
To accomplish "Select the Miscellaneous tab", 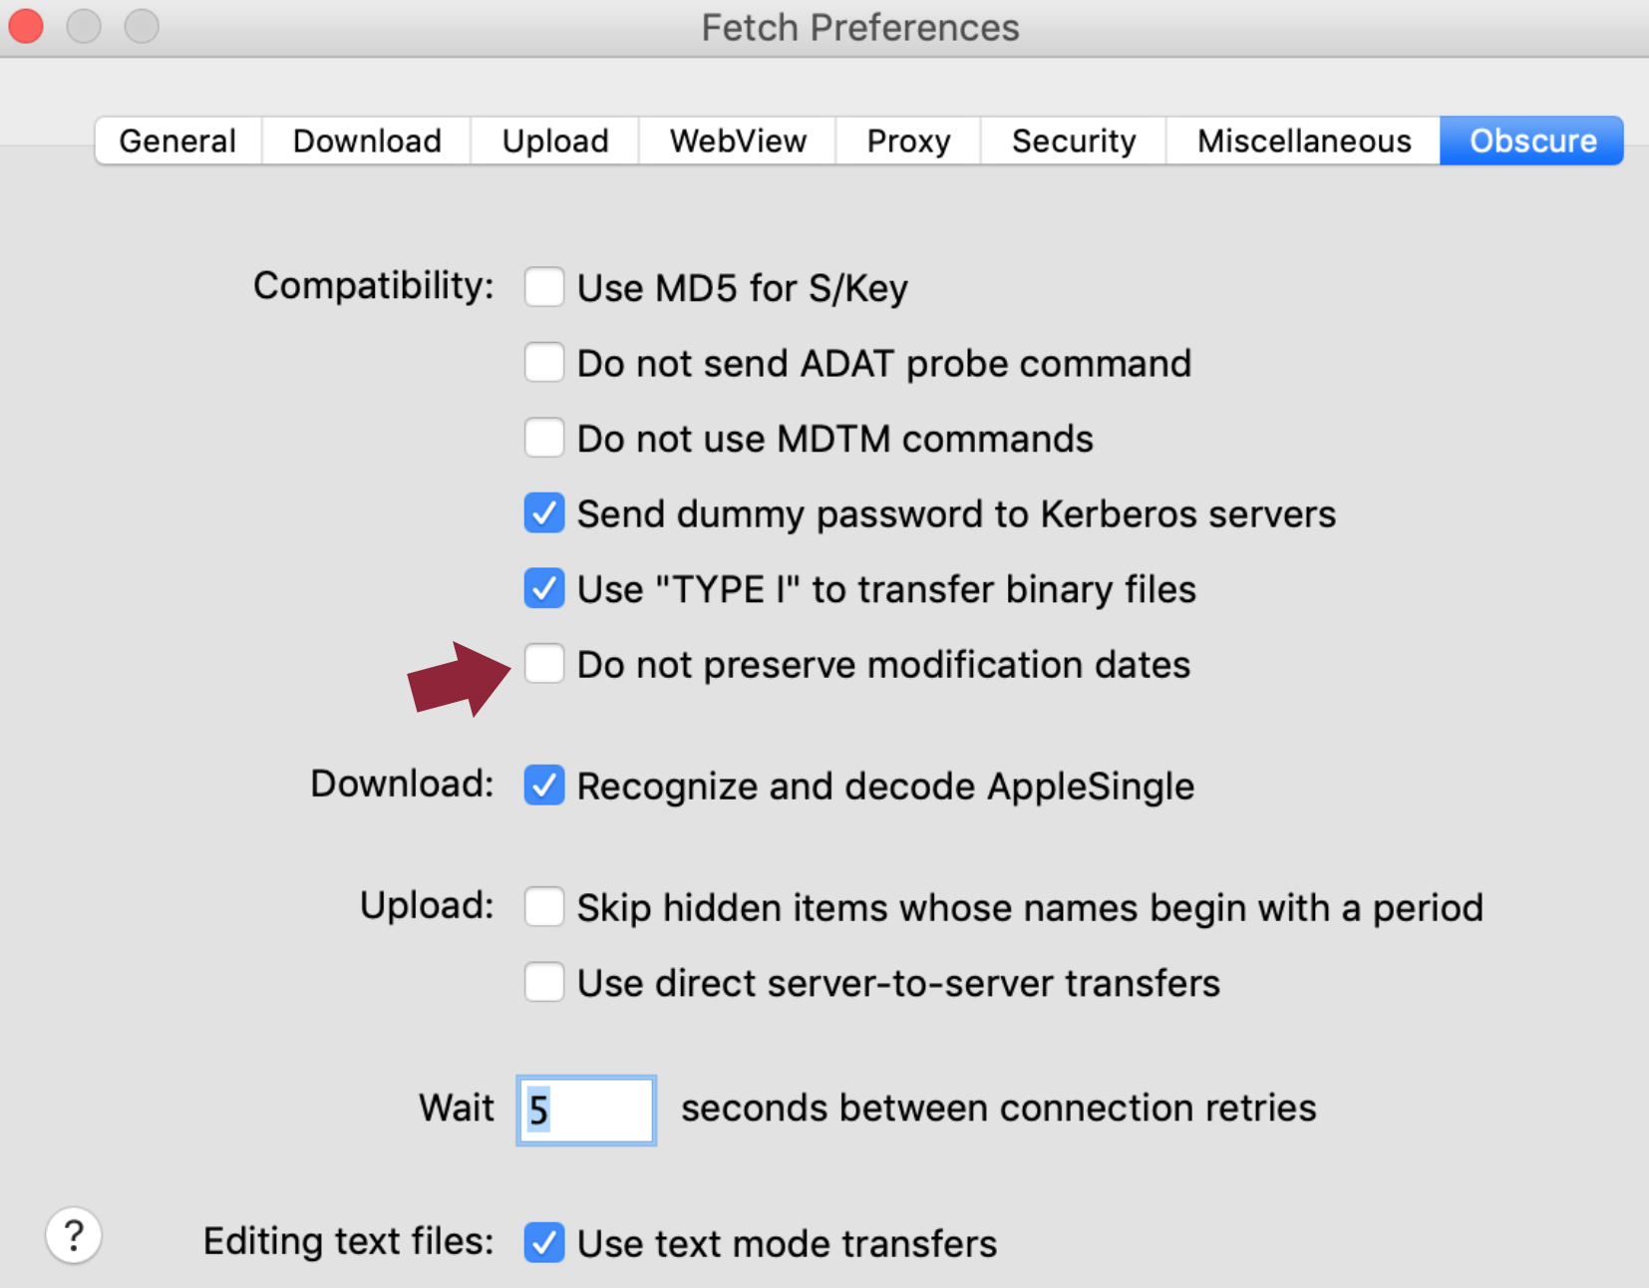I will point(1303,141).
